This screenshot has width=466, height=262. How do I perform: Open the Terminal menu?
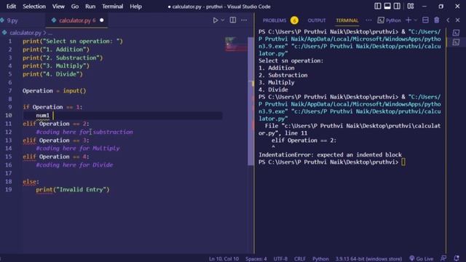112,7
